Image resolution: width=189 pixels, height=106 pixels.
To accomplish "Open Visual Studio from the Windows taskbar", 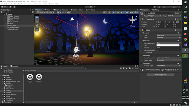I will 185,45.
